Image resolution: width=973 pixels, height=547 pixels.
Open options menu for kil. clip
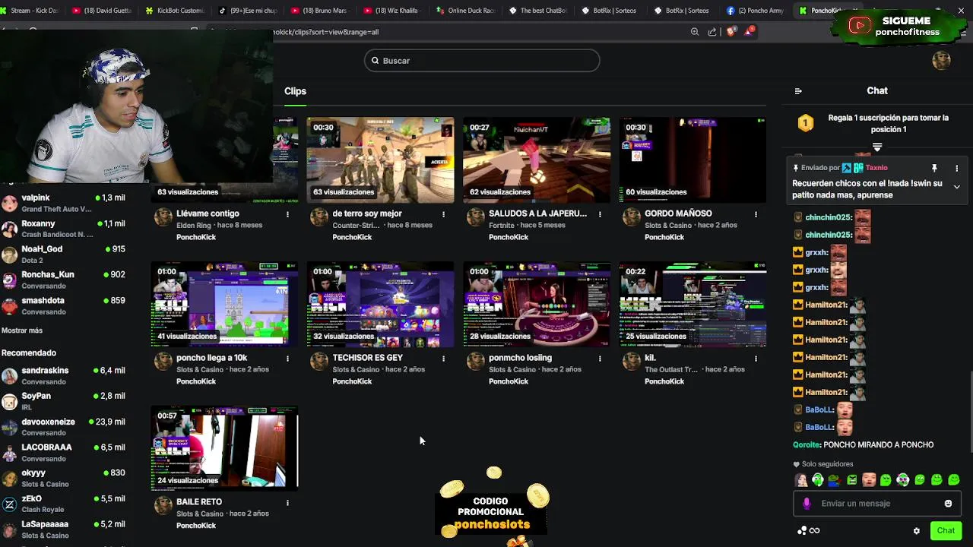coord(756,358)
